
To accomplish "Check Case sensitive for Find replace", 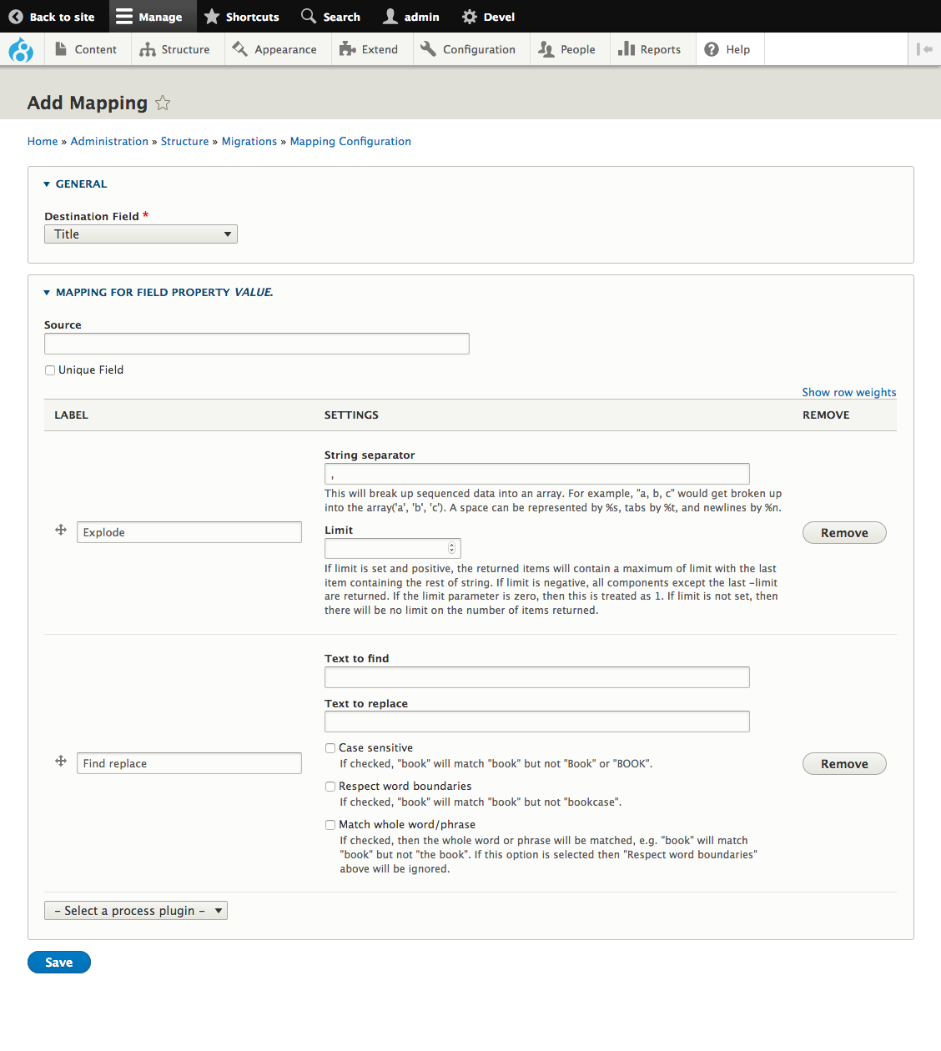I will coord(330,748).
